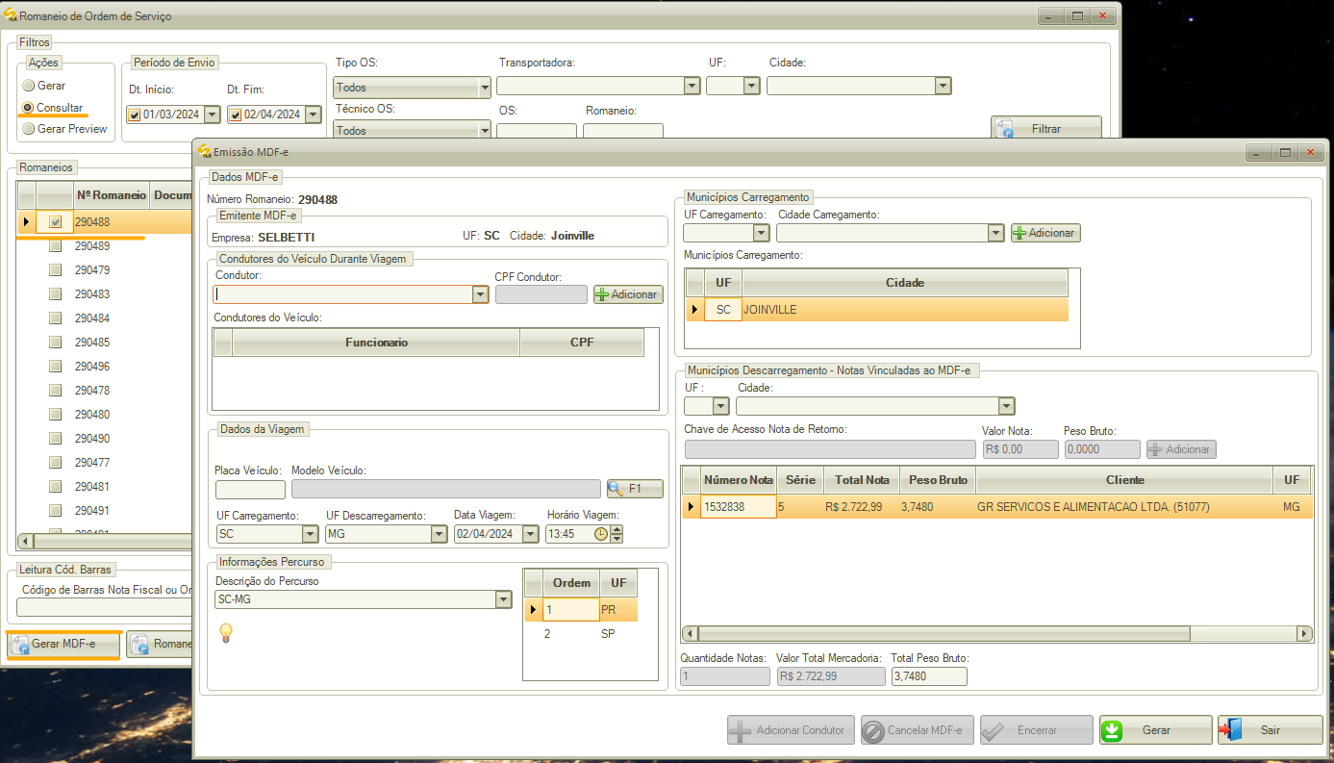Image resolution: width=1334 pixels, height=763 pixels.
Task: Click the Nº Romaneio column header
Action: [x=112, y=195]
